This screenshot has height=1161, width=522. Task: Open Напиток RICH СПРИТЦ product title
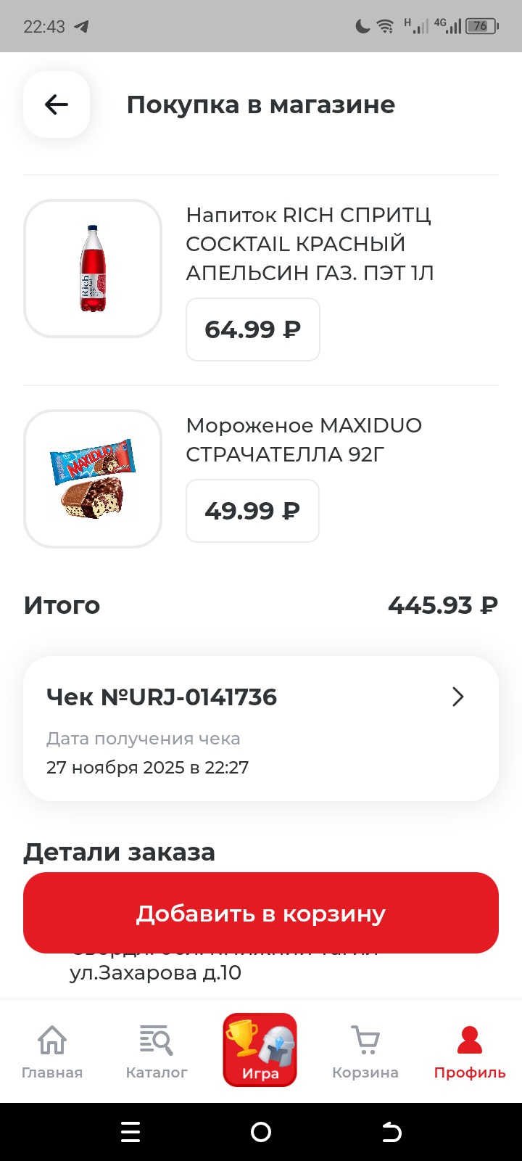310,244
